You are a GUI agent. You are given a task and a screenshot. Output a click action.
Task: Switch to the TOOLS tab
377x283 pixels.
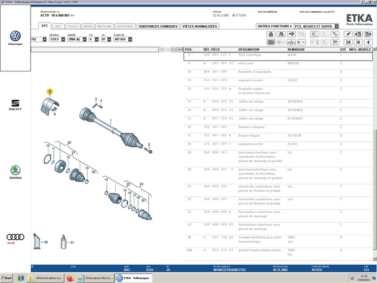click(73, 26)
